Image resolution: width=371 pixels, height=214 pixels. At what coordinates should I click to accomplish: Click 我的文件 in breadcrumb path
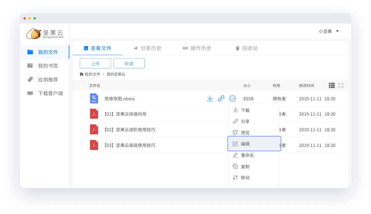click(x=92, y=74)
